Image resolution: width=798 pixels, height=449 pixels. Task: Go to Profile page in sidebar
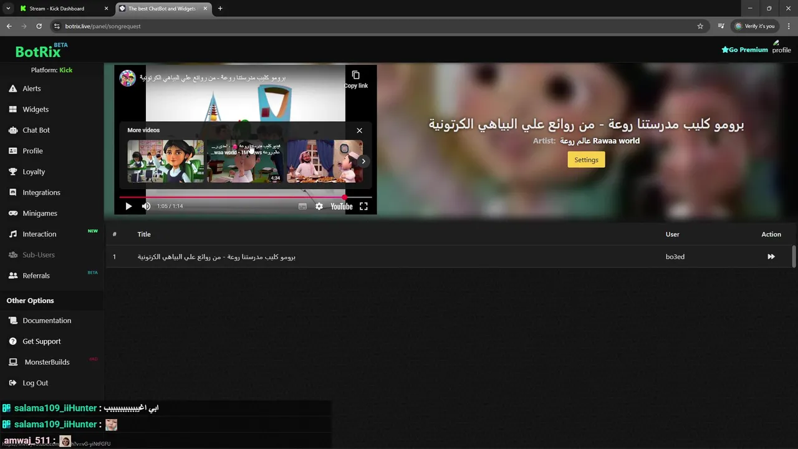pos(32,151)
